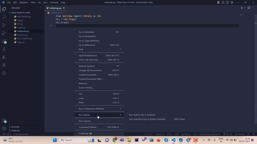Viewport: 257px width, 144px height.
Task: Open the Extensions view
Action: coord(4,41)
